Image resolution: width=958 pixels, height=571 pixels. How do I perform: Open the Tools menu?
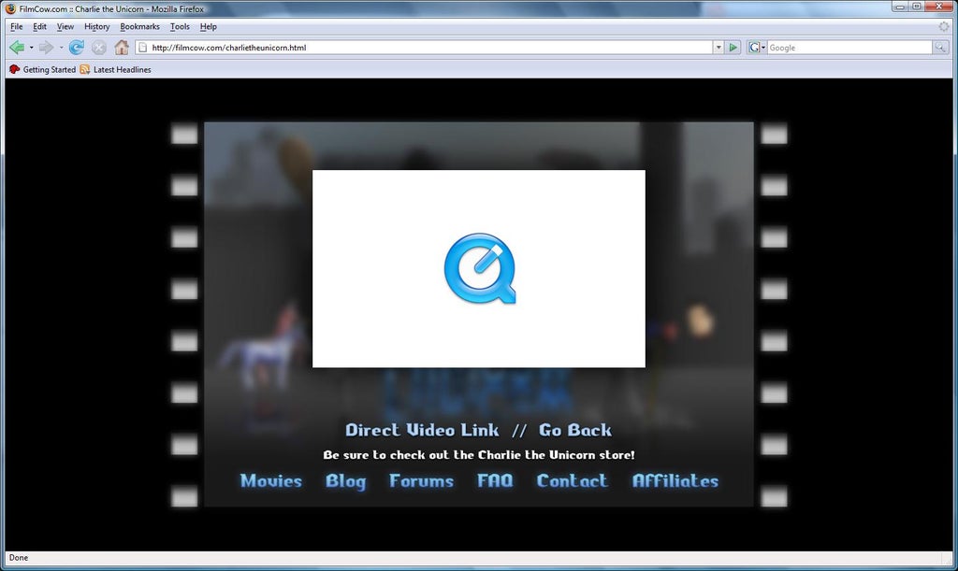pos(180,26)
